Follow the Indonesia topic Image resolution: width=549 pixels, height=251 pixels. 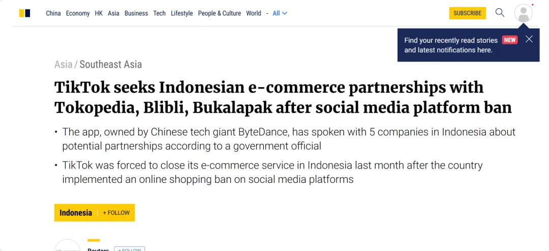coord(116,213)
